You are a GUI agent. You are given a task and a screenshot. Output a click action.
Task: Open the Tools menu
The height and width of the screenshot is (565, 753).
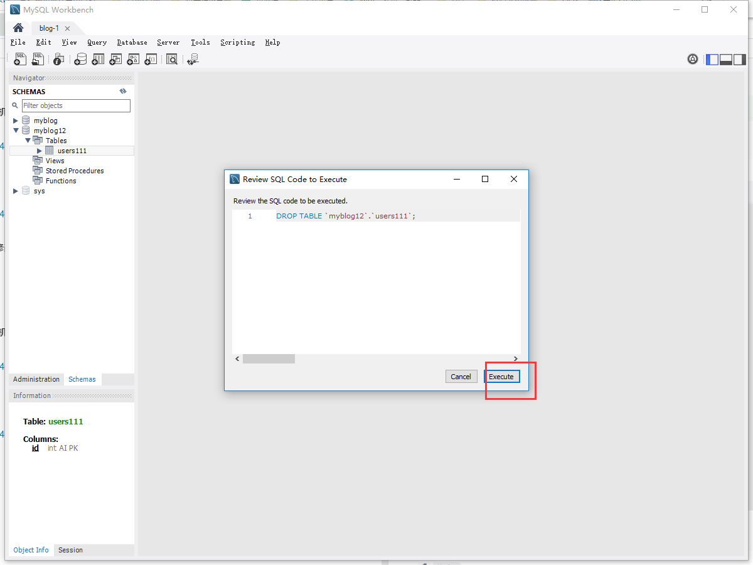pos(200,42)
